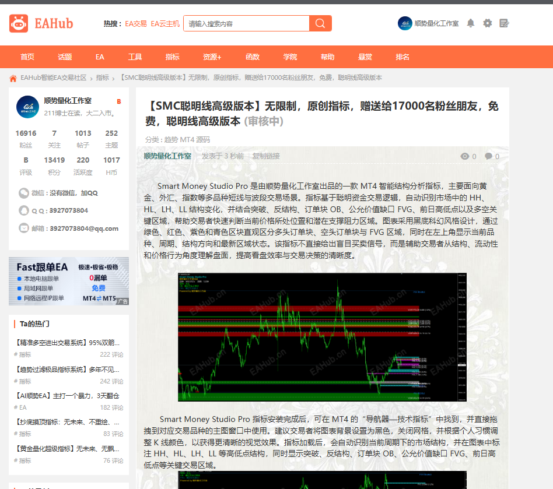Viewport: 553px width, 489px height.
Task: Click the 复制链接 button
Action: tap(266, 156)
